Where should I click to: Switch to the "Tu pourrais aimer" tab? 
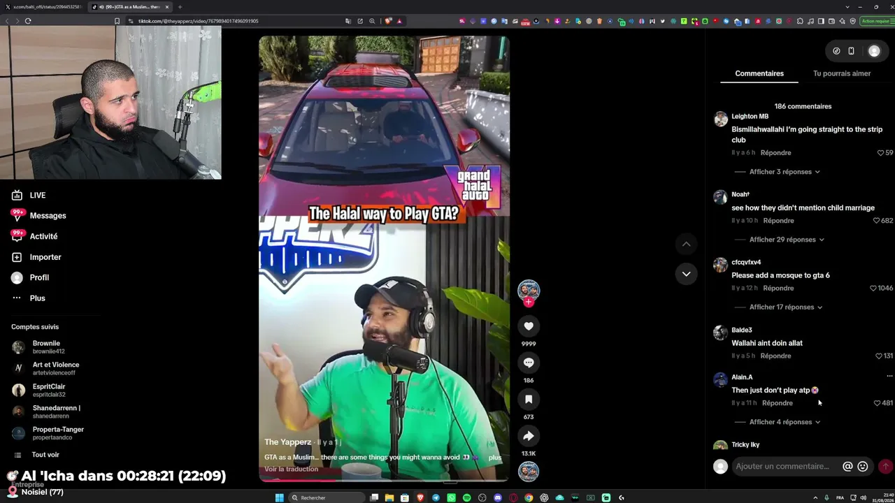point(842,73)
